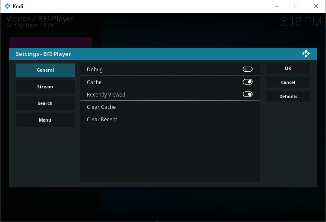Minimize the Kodi window
The image size is (326, 222).
point(276,6)
